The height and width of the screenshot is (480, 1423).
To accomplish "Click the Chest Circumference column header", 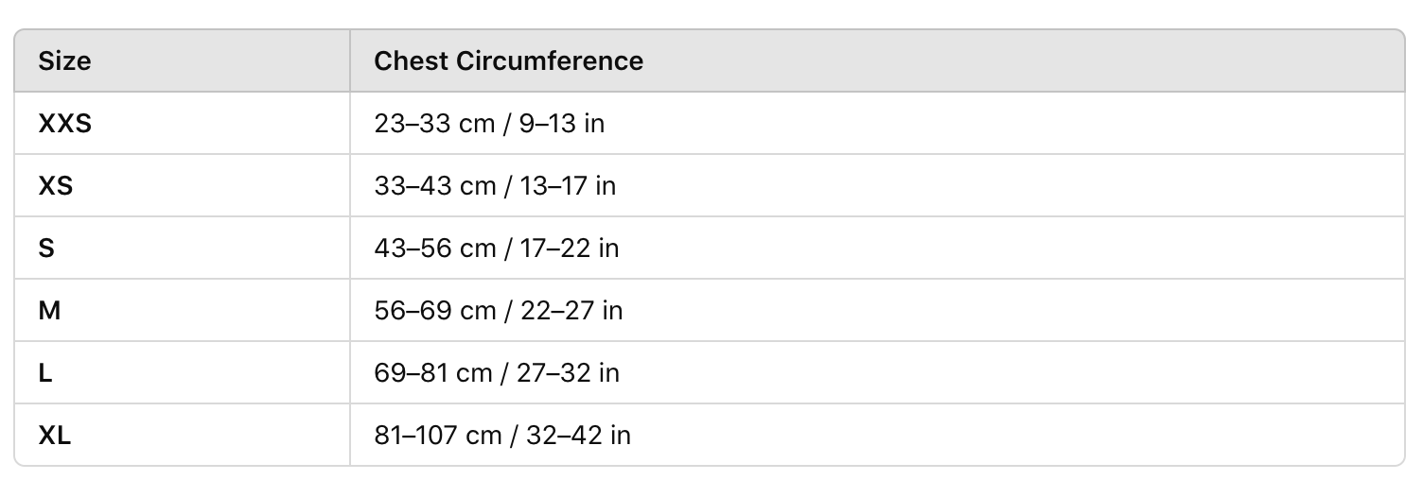I will 508,61.
